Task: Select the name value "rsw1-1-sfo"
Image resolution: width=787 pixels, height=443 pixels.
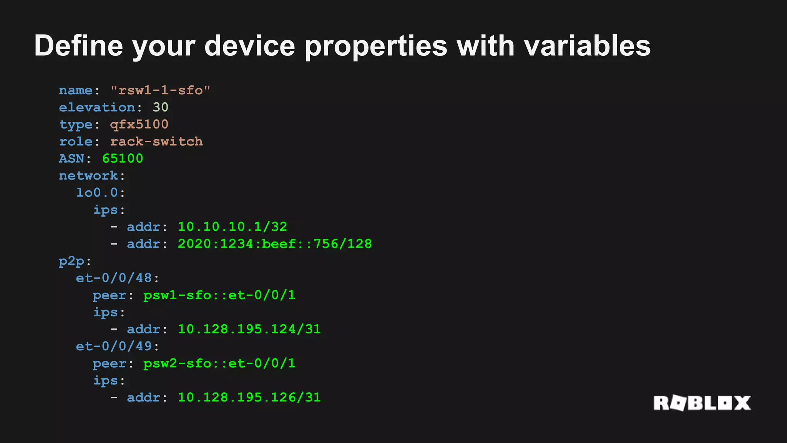Action: (160, 90)
